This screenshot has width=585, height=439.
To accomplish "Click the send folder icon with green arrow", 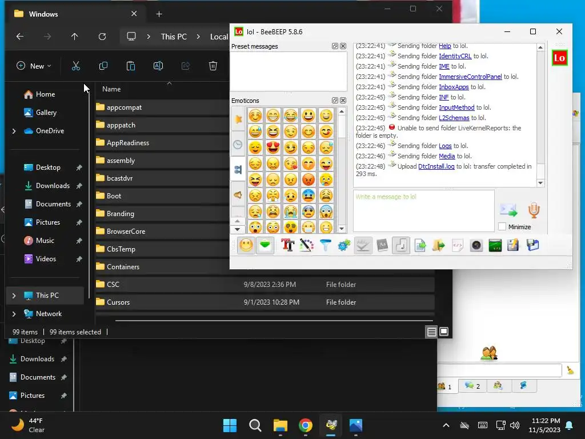I will click(439, 245).
